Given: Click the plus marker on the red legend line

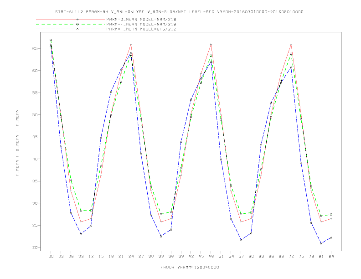Looking at the screenshot, I should pyautogui.click(x=77, y=19).
